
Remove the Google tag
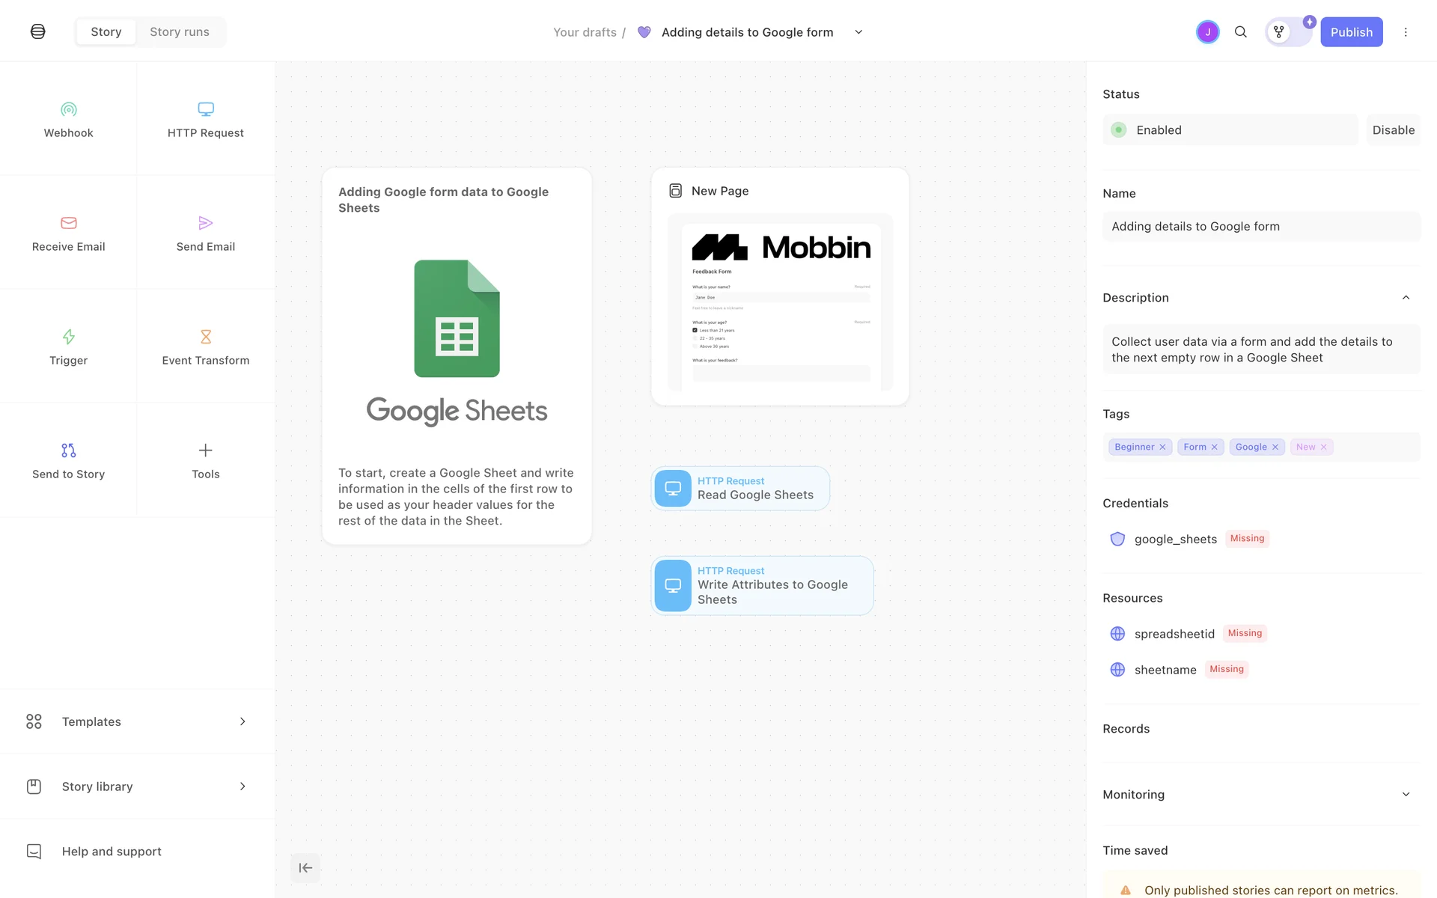coord(1275,448)
